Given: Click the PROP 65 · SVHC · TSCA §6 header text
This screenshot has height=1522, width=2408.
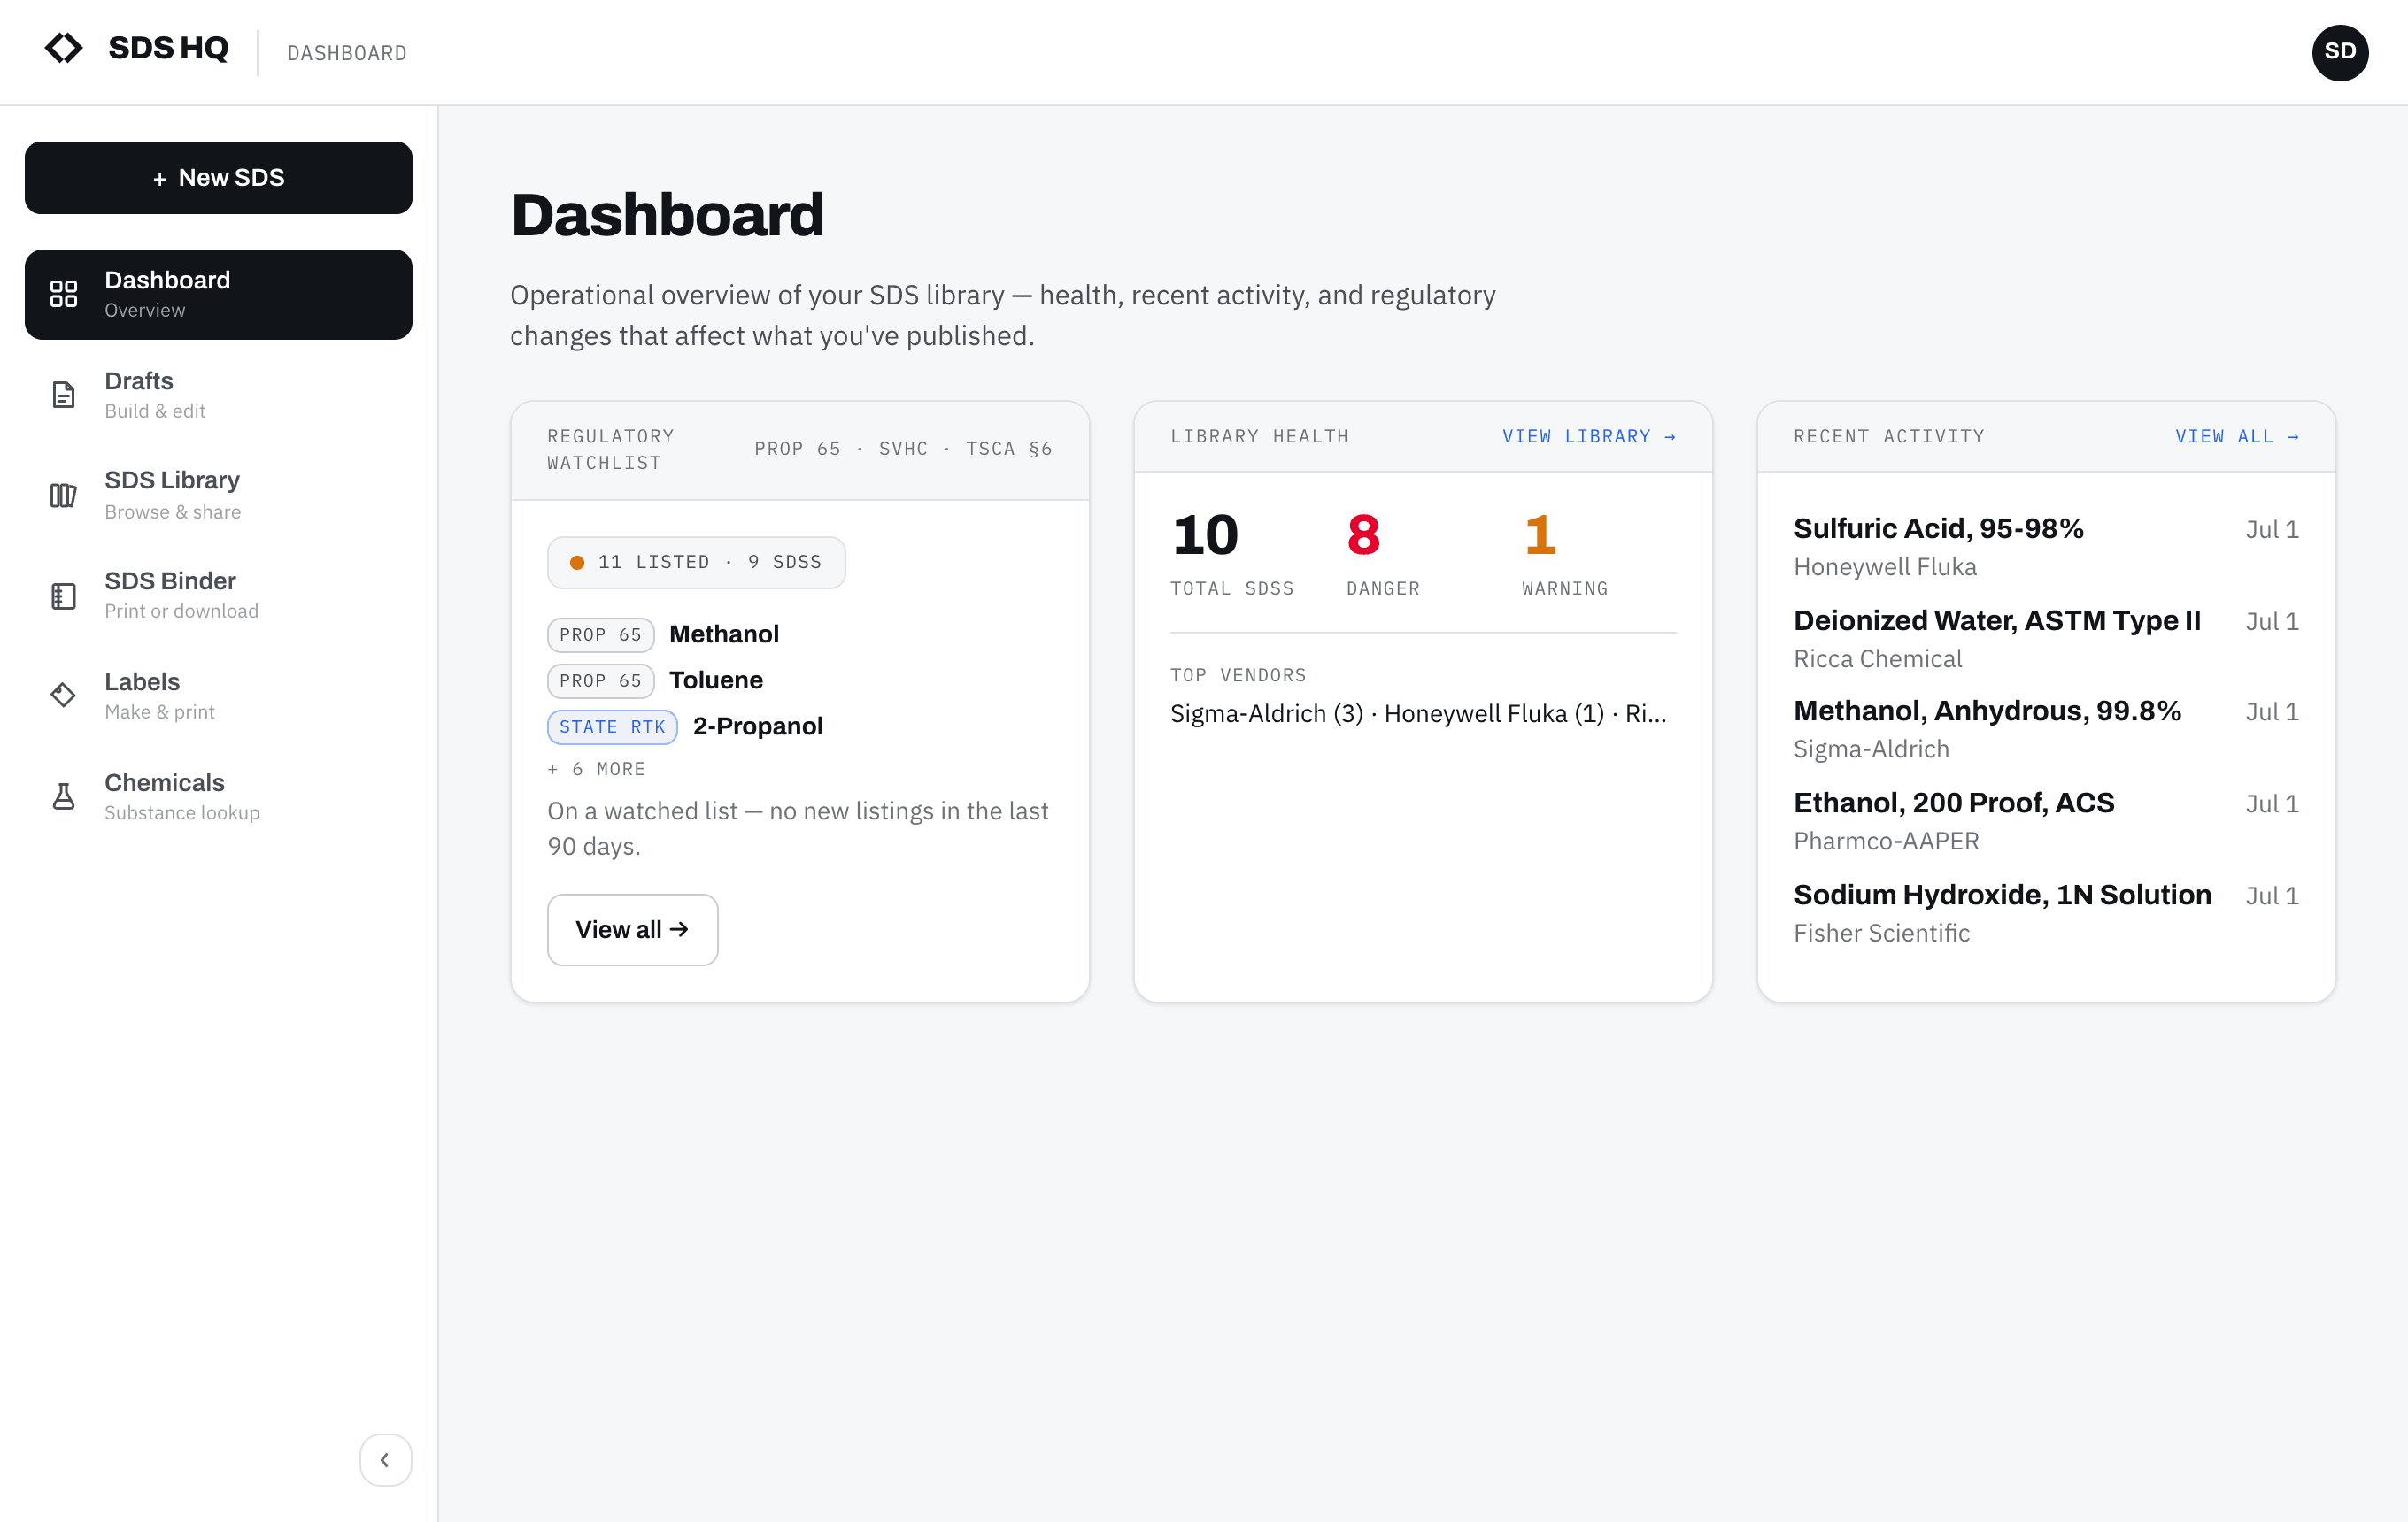Looking at the screenshot, I should point(903,450).
